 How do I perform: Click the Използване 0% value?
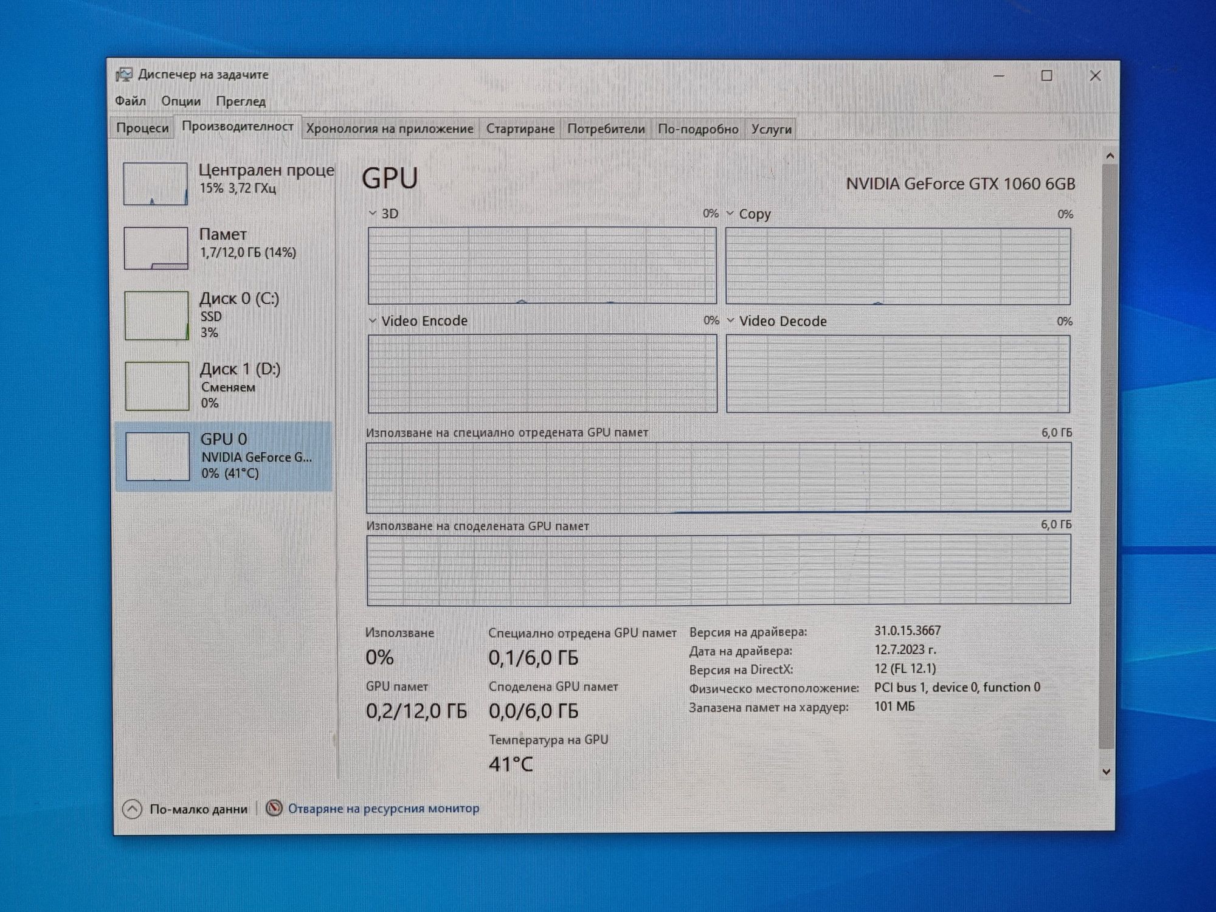[x=379, y=657]
